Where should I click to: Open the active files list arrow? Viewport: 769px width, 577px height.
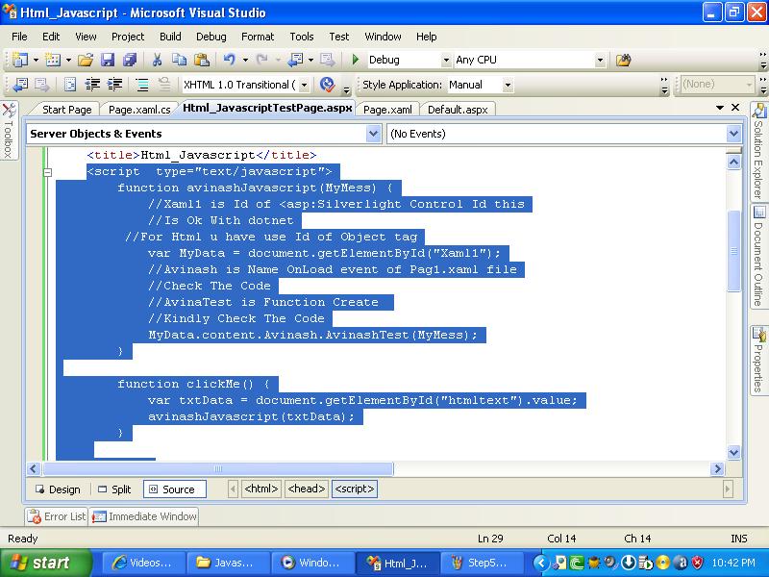pos(720,108)
